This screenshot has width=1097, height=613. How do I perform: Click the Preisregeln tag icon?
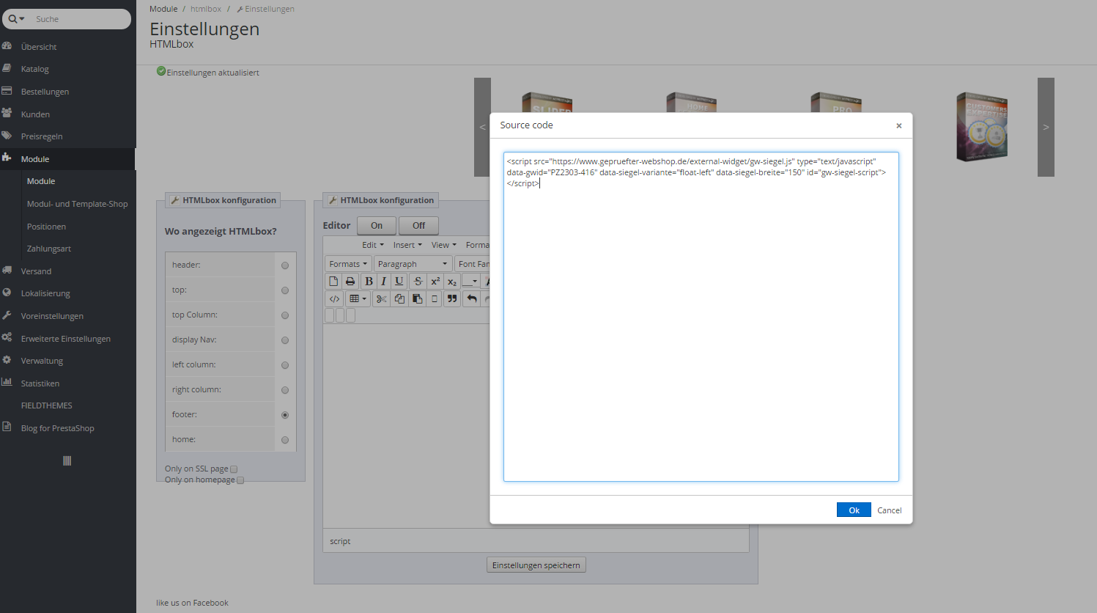(7, 136)
